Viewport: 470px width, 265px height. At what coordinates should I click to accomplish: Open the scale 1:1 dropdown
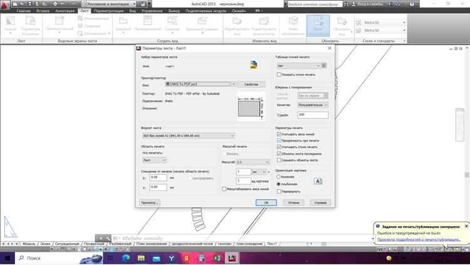tap(253, 162)
